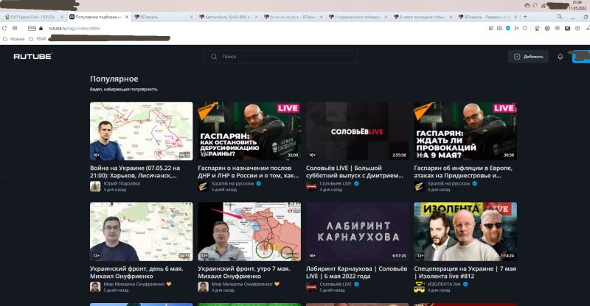Click title 'Гаспарян об инфляции в Европе'
The width and height of the screenshot is (590, 306).
[x=463, y=171]
